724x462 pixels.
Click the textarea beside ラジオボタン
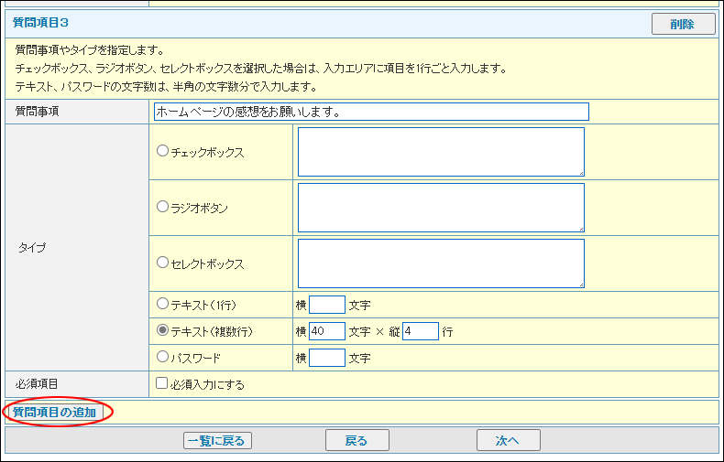click(441, 208)
